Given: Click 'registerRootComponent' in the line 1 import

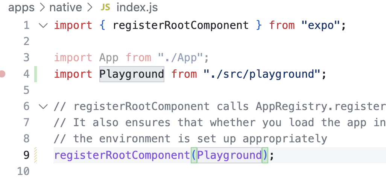Looking at the screenshot, I should click(181, 26).
